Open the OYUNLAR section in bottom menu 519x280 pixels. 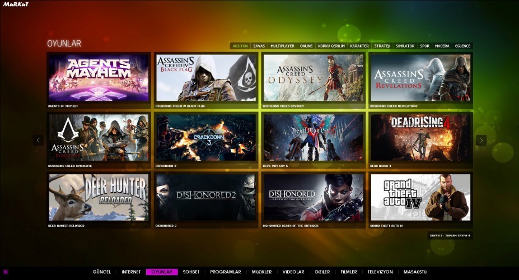click(x=162, y=272)
